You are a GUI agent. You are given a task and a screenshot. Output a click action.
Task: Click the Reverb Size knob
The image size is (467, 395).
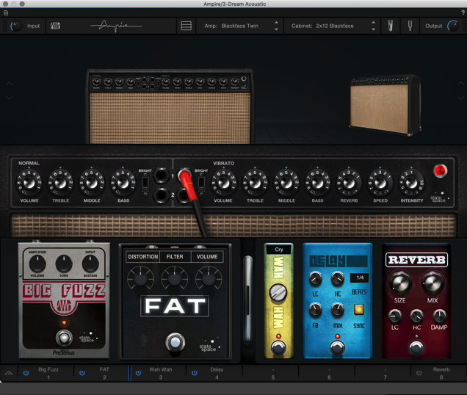(400, 283)
